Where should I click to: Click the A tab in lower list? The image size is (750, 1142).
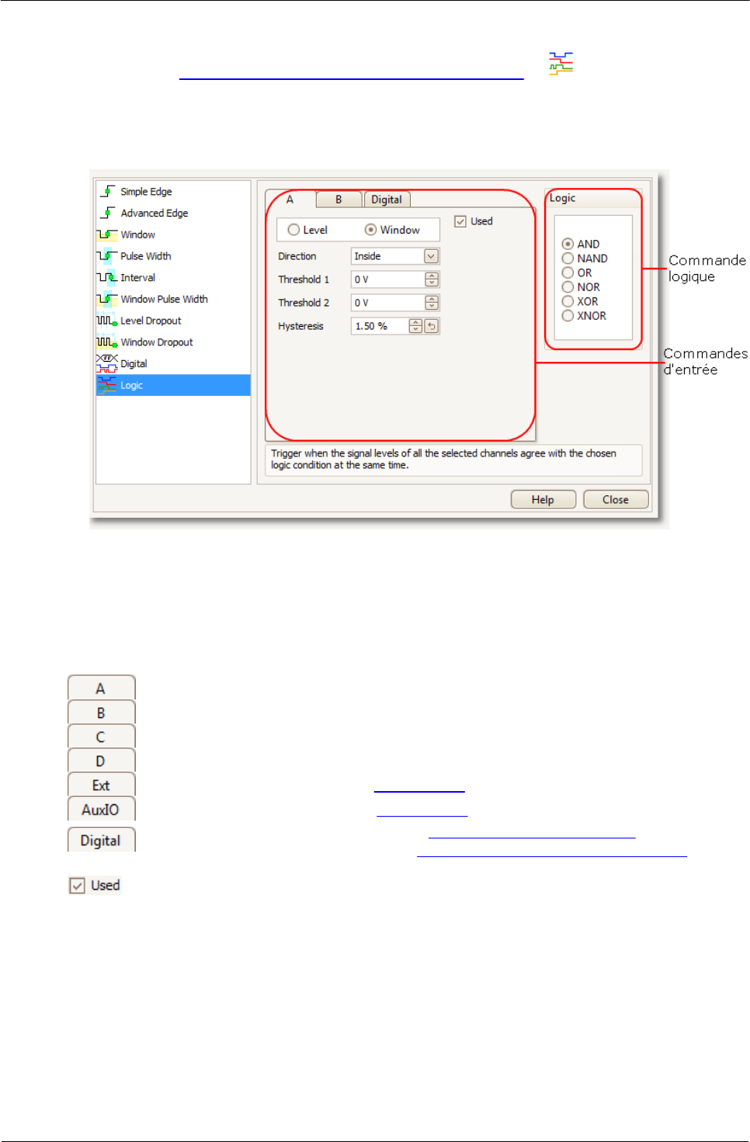pos(101,689)
